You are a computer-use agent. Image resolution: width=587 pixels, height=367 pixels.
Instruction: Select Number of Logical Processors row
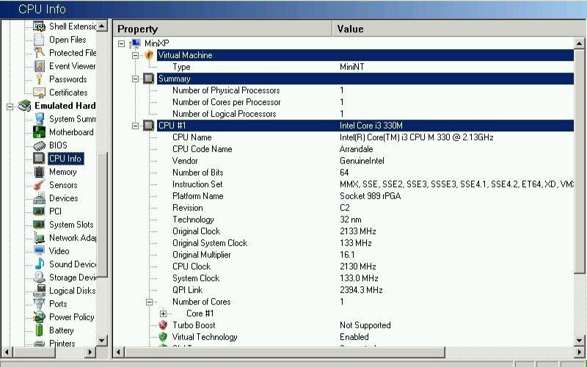click(x=365, y=114)
